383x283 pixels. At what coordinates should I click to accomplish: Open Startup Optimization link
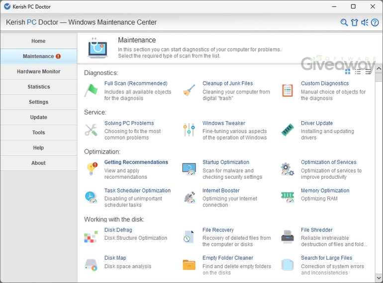[x=226, y=162]
